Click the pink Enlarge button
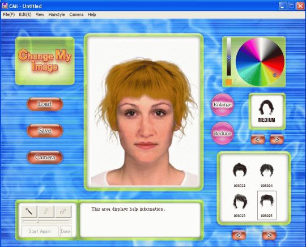 pyautogui.click(x=223, y=105)
